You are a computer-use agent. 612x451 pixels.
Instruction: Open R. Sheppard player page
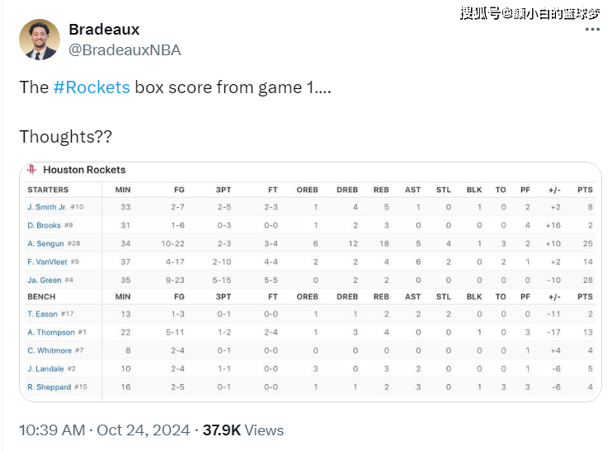(x=49, y=387)
